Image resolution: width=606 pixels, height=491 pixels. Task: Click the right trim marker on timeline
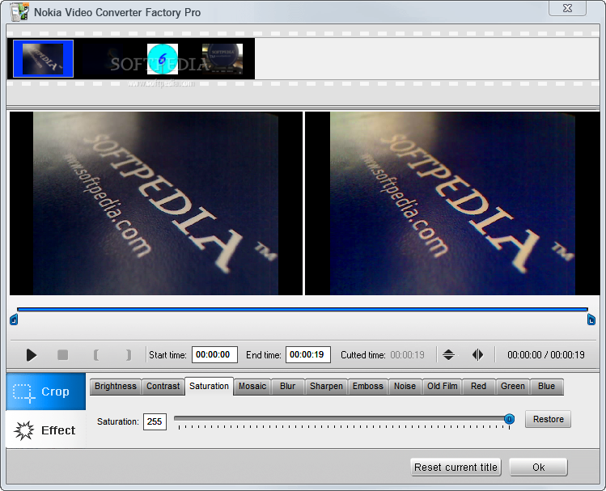pyautogui.click(x=591, y=320)
